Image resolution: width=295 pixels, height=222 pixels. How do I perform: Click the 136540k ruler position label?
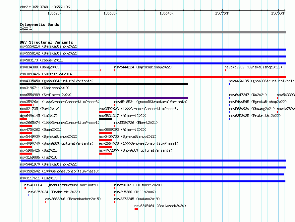coord(166,13)
